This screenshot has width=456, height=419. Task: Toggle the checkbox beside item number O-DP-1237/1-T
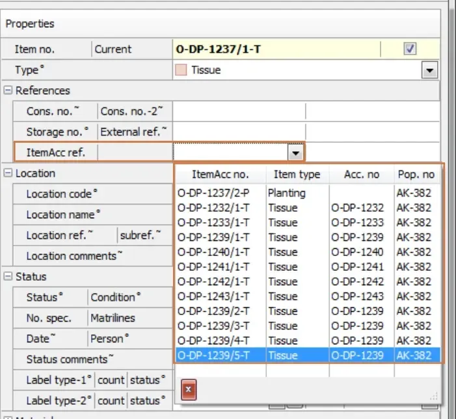pos(410,49)
